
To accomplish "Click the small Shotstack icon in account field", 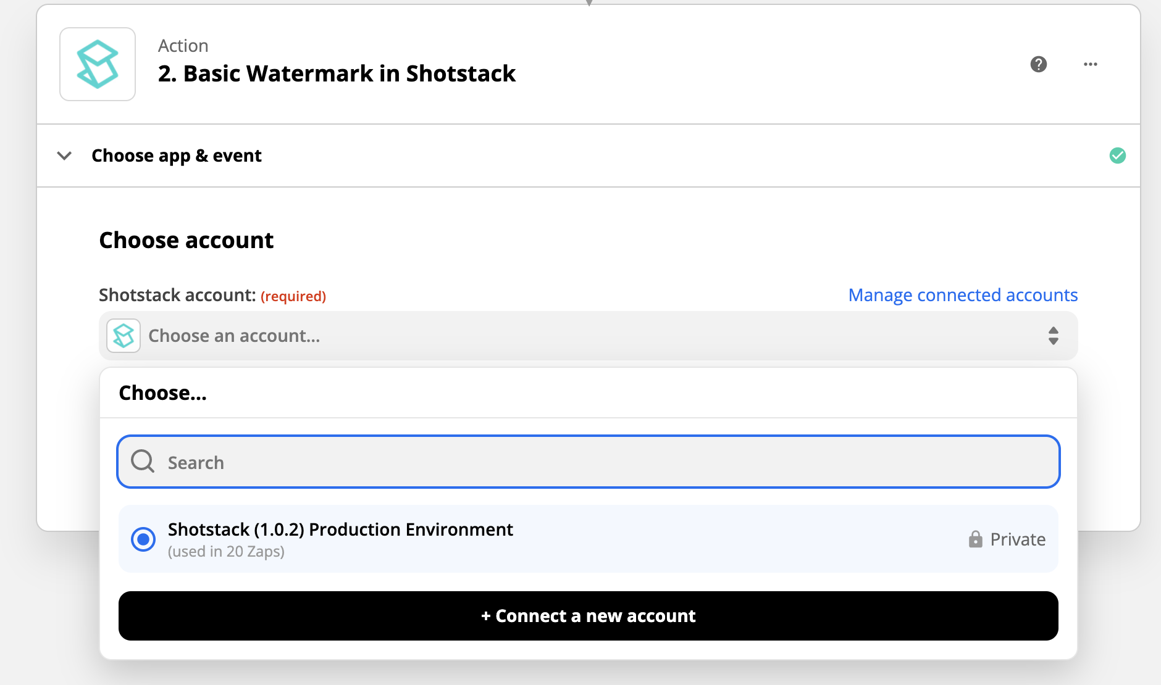I will 124,336.
